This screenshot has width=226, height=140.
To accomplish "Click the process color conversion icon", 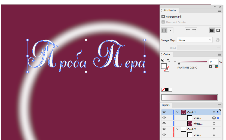I will click(x=217, y=67).
